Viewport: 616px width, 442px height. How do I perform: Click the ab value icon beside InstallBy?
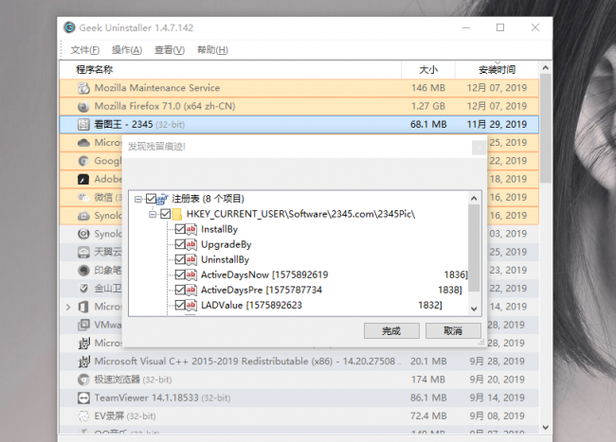(x=190, y=229)
